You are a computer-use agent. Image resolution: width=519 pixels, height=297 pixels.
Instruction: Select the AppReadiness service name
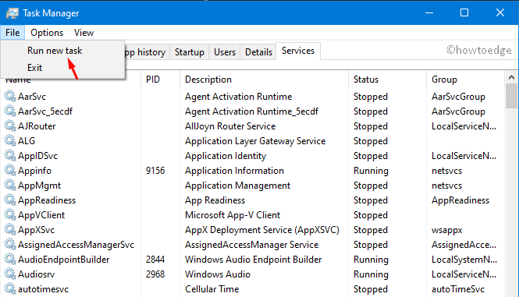(47, 200)
